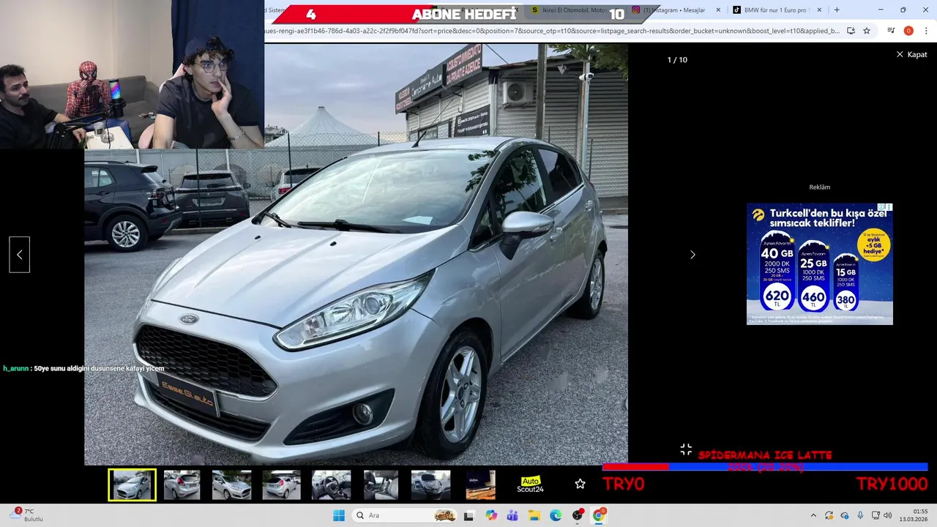The width and height of the screenshot is (937, 527).
Task: Click the taskbar search box Ara
Action: tap(403, 515)
